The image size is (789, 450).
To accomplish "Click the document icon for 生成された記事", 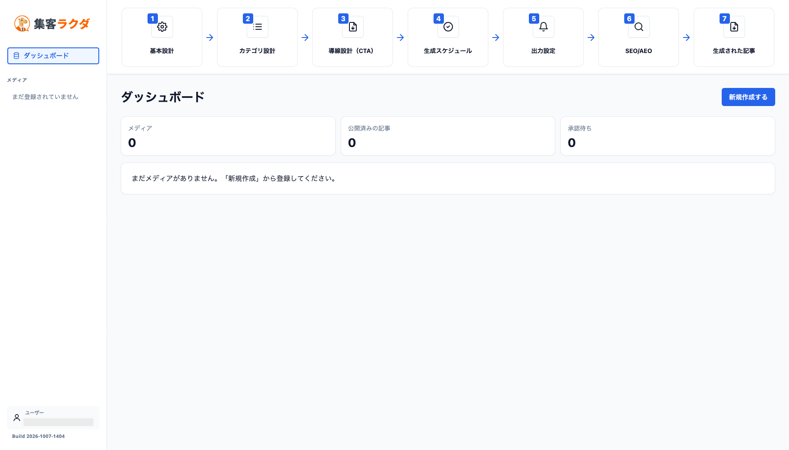I will (x=734, y=27).
